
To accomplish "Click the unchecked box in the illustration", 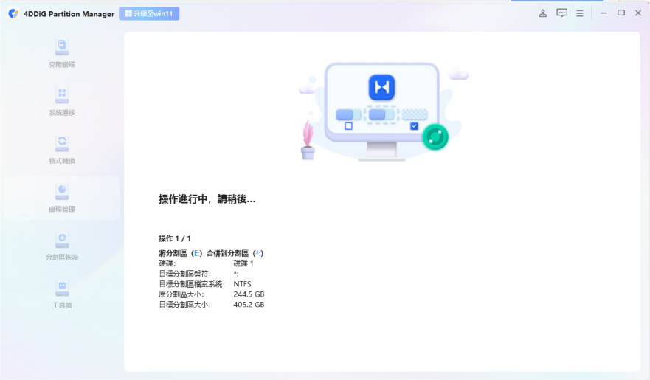I will coord(349,126).
